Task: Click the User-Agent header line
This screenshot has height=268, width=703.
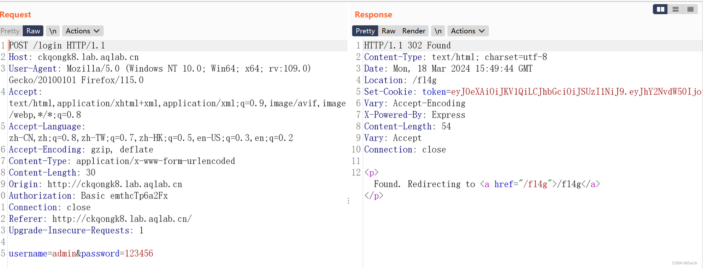Action: click(x=160, y=74)
